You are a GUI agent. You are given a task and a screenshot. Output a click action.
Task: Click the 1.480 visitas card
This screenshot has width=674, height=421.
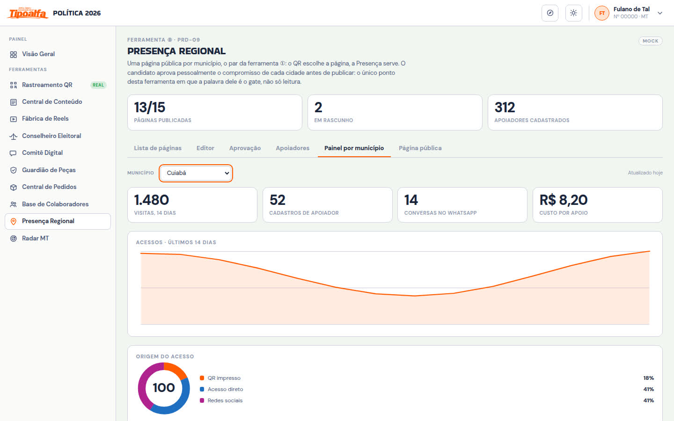[192, 205]
